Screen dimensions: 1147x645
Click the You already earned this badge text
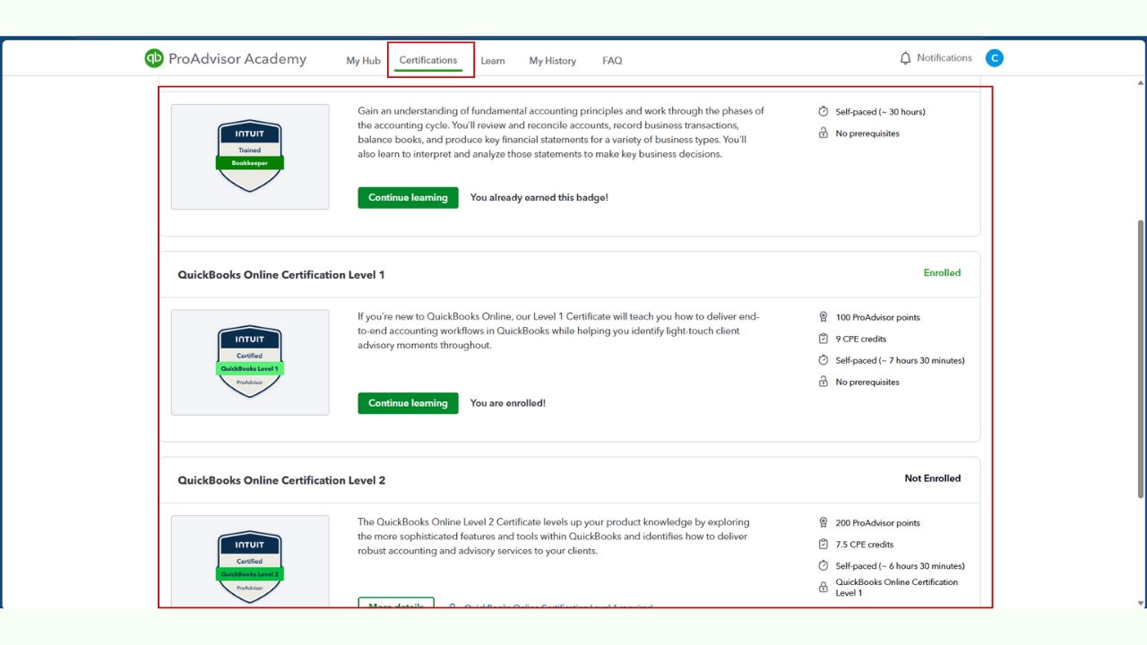pyautogui.click(x=539, y=198)
